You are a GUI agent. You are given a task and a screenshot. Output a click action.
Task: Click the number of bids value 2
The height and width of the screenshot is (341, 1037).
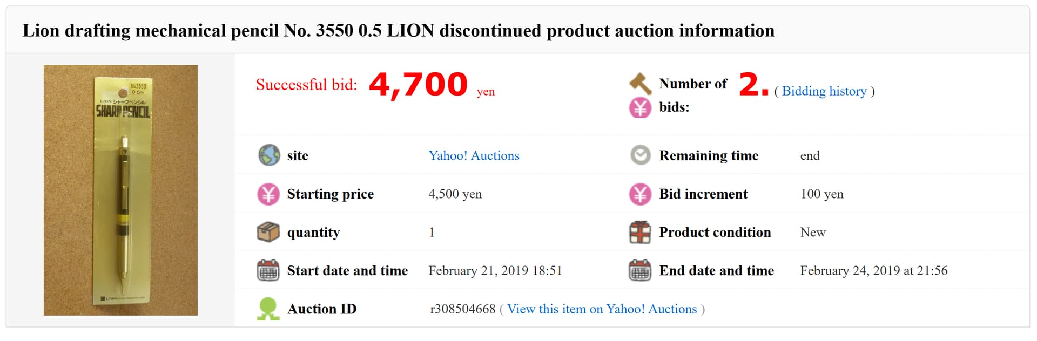click(x=753, y=85)
